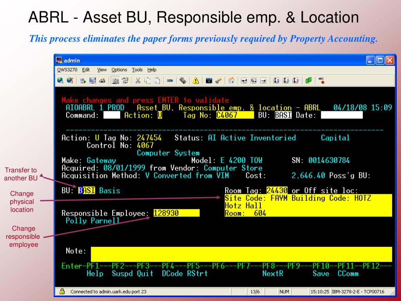The image size is (401, 301).
Task: Click the pressed-in toolbar button icon
Action: pyautogui.click(x=116, y=81)
